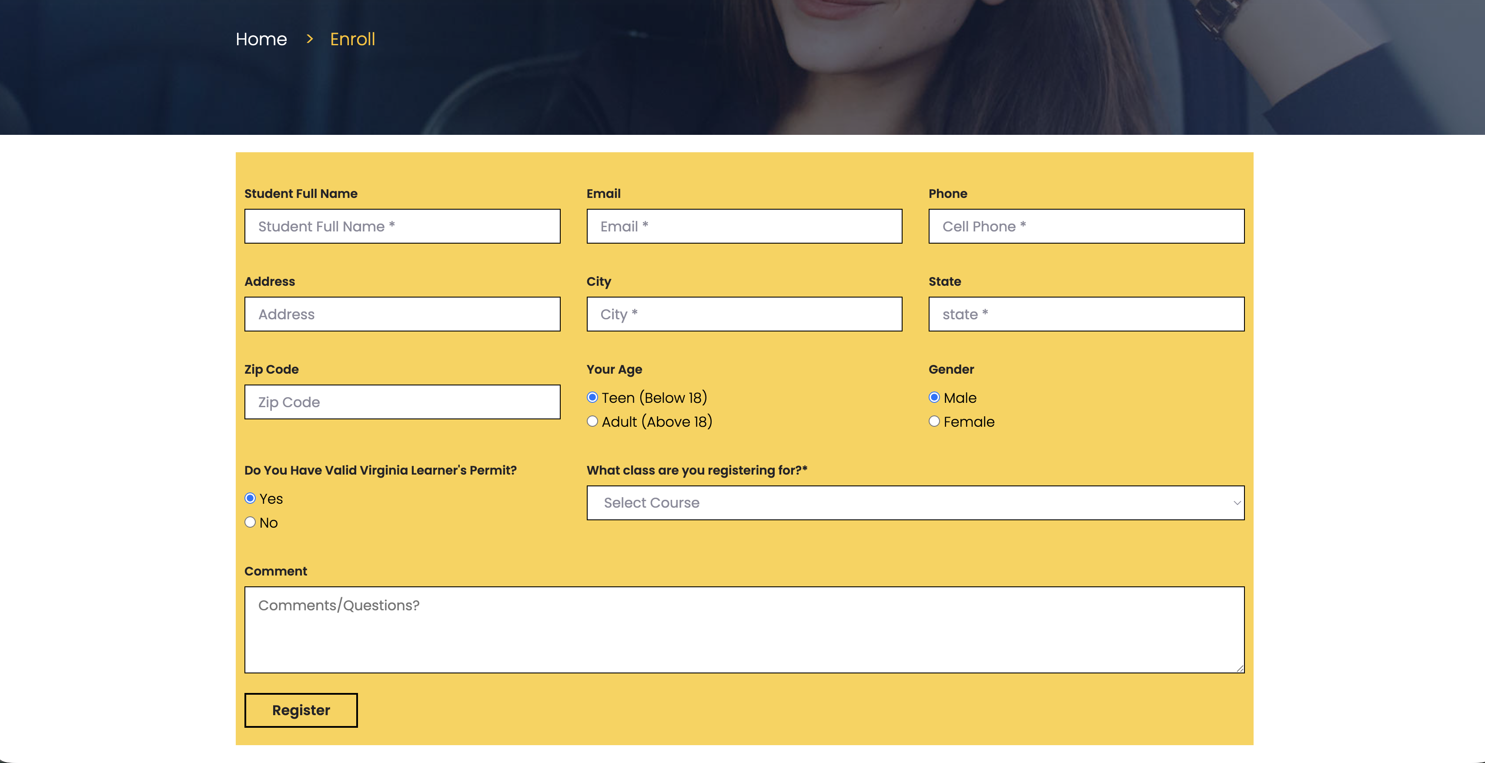Screen dimensions: 1485x763
Task: Choose Female gender radio button
Action: 934,422
